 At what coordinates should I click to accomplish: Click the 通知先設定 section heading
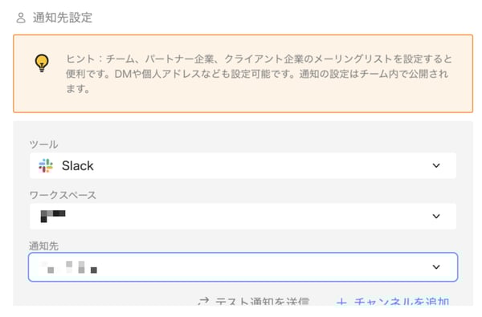click(x=63, y=18)
